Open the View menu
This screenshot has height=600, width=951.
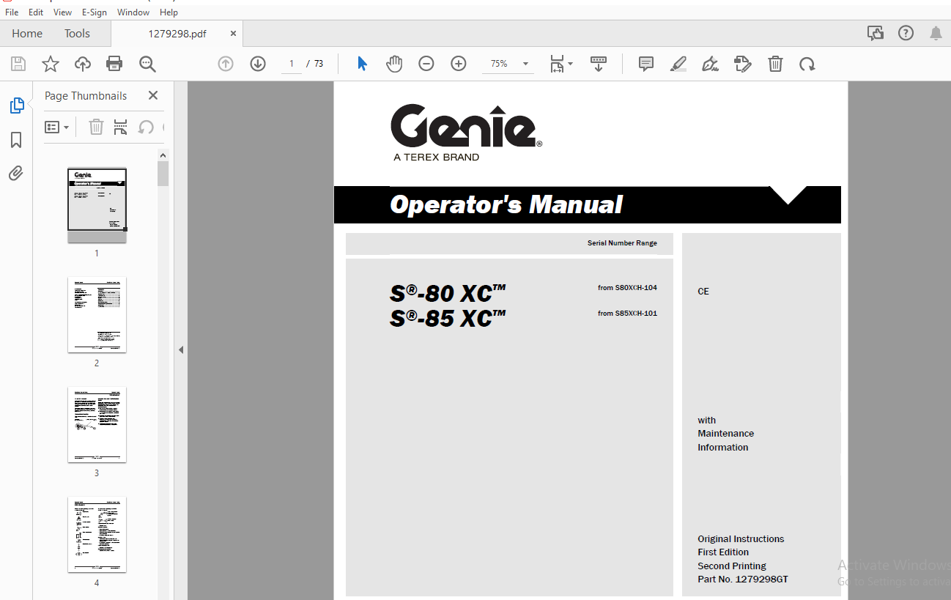click(x=63, y=12)
